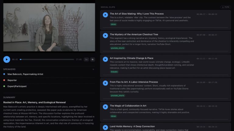Select speaker Mae Babcock, Papermaking Artist
The width and height of the screenshot is (234, 131).
coord(49,74)
